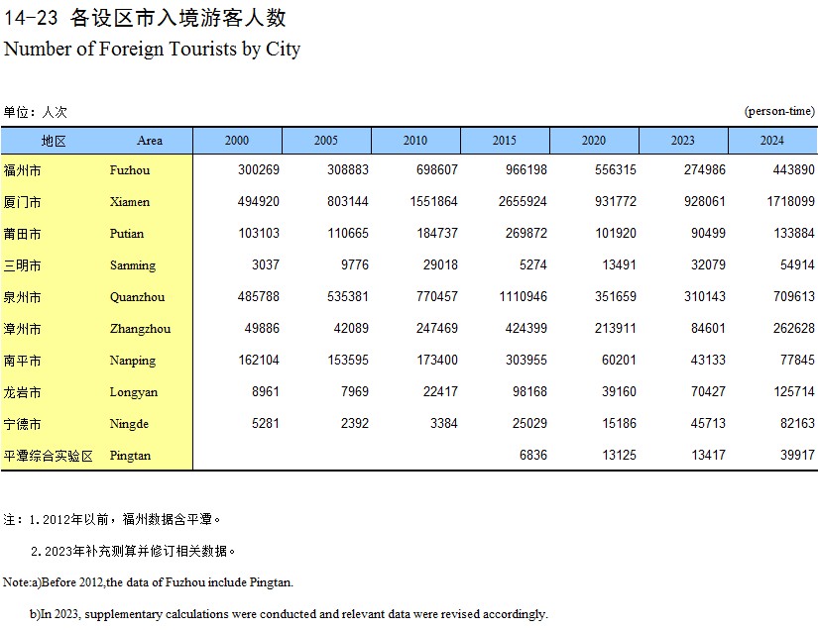Click the Area header cell

coord(150,141)
